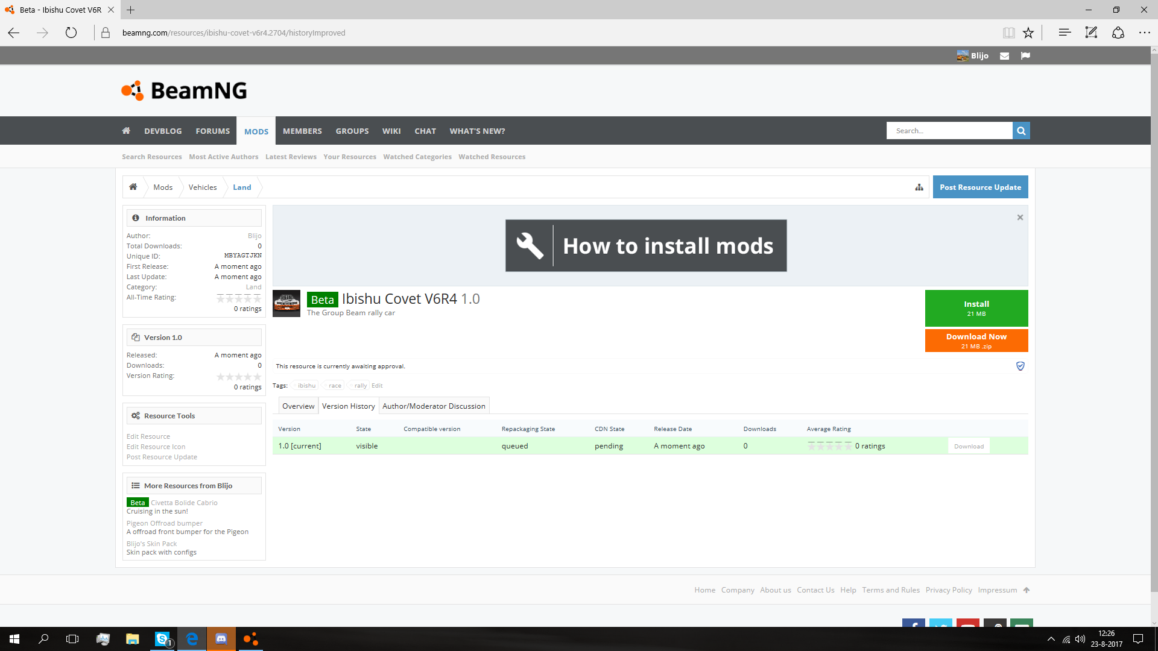Open the CHAT menu item

pyautogui.click(x=425, y=131)
